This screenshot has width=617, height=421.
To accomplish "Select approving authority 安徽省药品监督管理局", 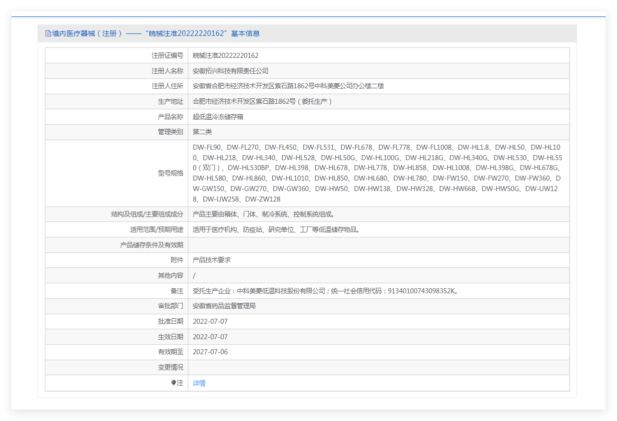I will tap(224, 306).
